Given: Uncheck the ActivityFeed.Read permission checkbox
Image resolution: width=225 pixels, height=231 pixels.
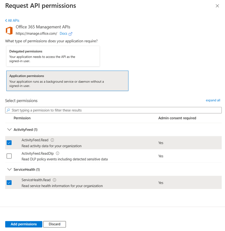Looking at the screenshot, I should [9, 143].
